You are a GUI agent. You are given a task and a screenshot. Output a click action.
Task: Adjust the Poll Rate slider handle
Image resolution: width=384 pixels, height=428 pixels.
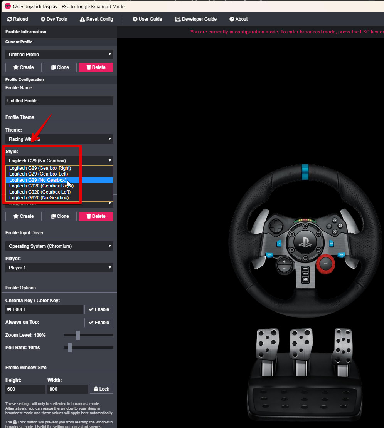(70, 348)
